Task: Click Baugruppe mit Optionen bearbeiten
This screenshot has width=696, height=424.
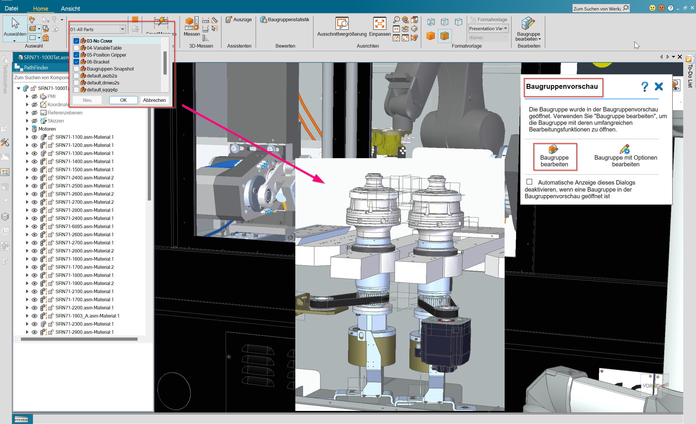Action: (625, 156)
